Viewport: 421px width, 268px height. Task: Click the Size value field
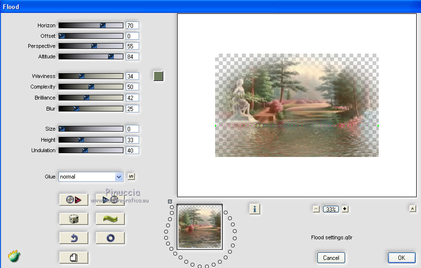pos(132,129)
